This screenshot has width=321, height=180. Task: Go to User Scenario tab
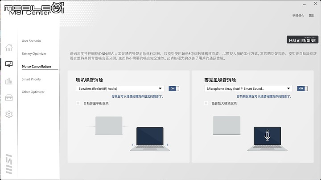(x=31, y=41)
